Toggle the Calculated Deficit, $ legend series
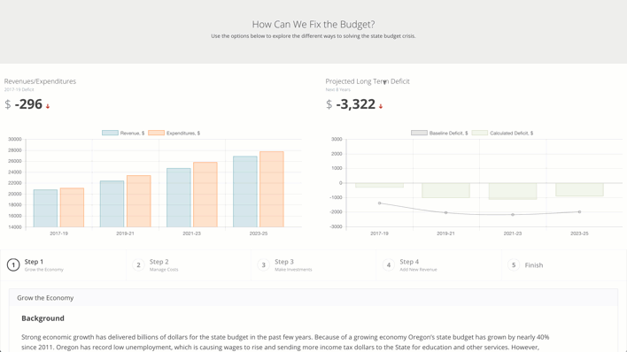The width and height of the screenshot is (627, 352). (x=502, y=133)
